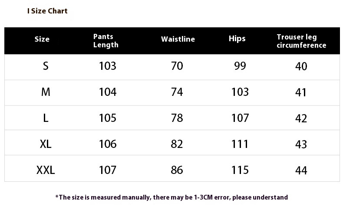This screenshot has height=213, width=343.
Task: Click the manual measurement error note
Action: (172, 197)
